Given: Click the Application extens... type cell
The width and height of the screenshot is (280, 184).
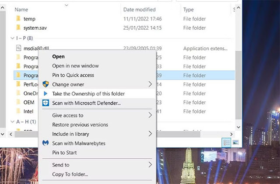Looking at the screenshot, I should pyautogui.click(x=205, y=49).
